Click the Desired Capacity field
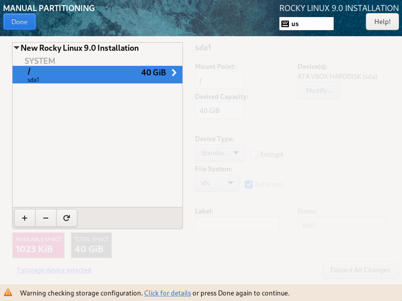The width and height of the screenshot is (402, 301). click(x=220, y=111)
